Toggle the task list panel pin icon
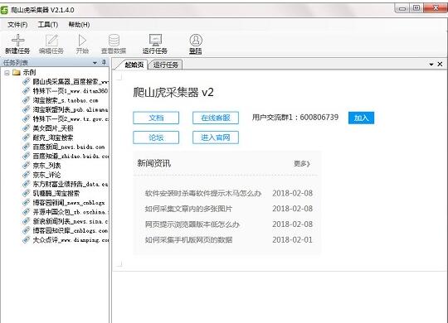Viewport: 448px width, 323px height. click(104, 62)
